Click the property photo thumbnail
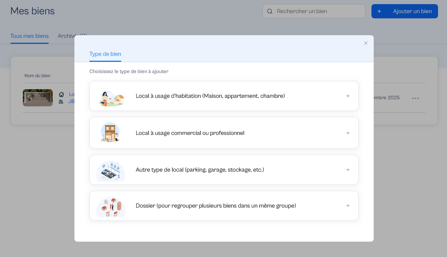 tap(38, 98)
